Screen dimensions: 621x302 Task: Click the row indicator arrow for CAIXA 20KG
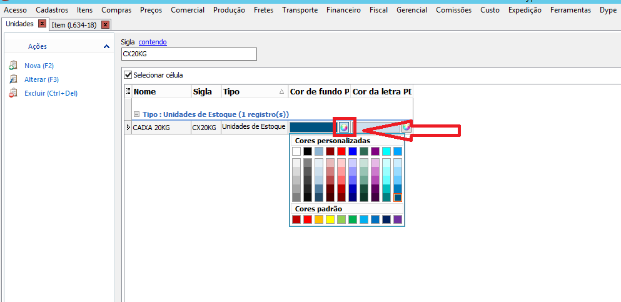tap(128, 128)
